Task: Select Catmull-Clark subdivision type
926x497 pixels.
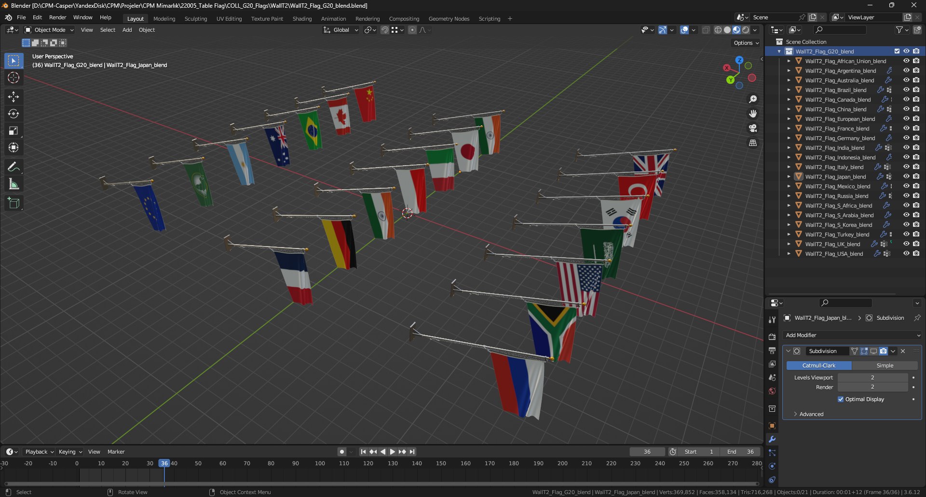Action: (819, 366)
